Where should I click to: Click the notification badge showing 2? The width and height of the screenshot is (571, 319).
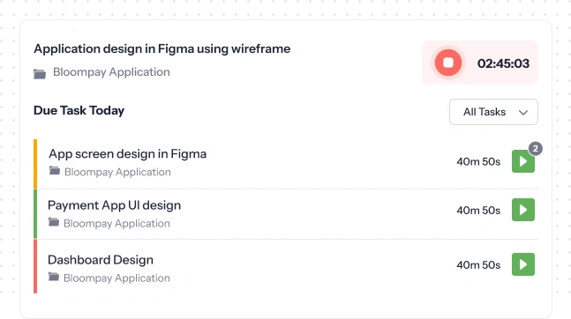click(x=536, y=148)
